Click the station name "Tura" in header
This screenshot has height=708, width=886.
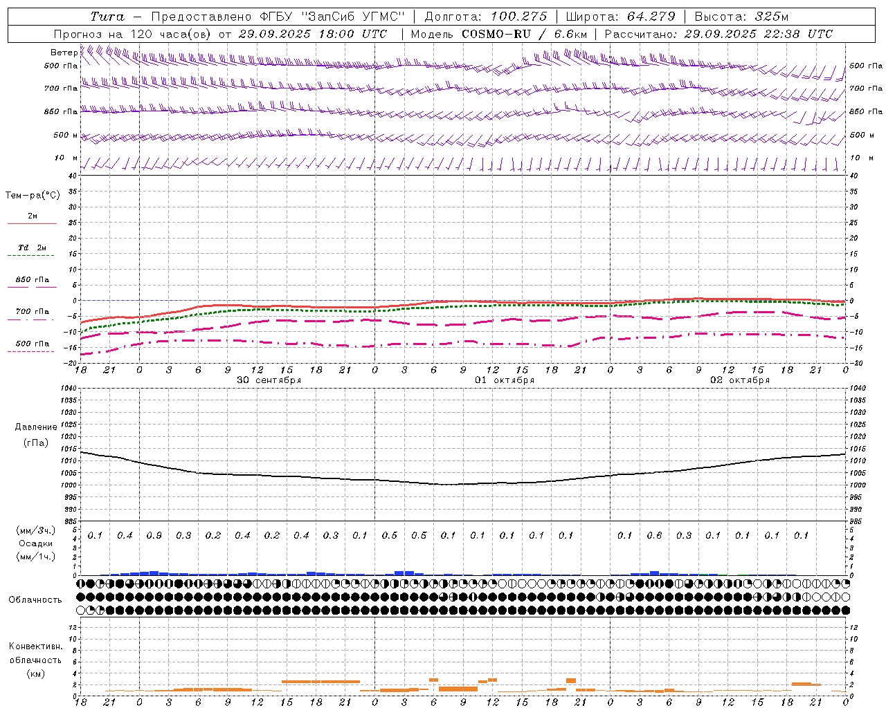pyautogui.click(x=108, y=17)
